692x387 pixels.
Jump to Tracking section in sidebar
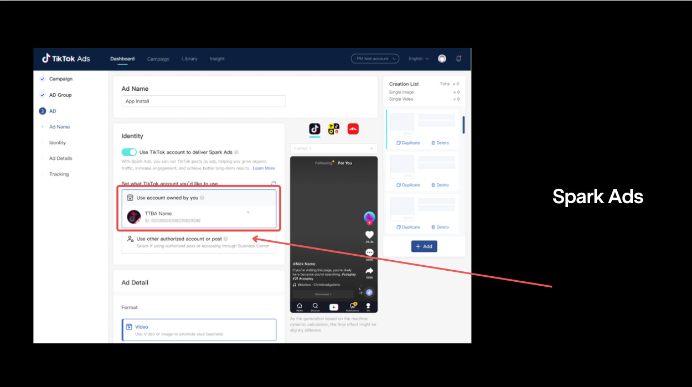point(59,174)
